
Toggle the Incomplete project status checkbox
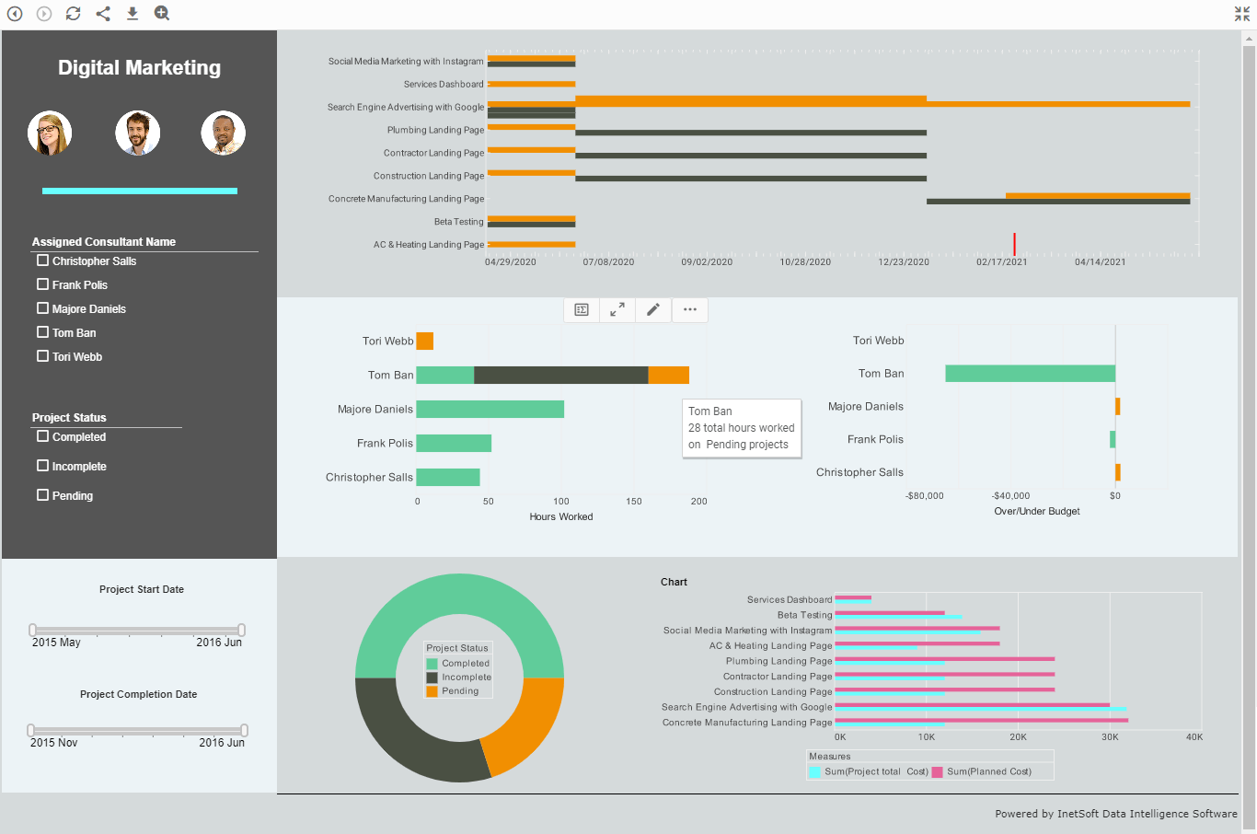coord(42,466)
